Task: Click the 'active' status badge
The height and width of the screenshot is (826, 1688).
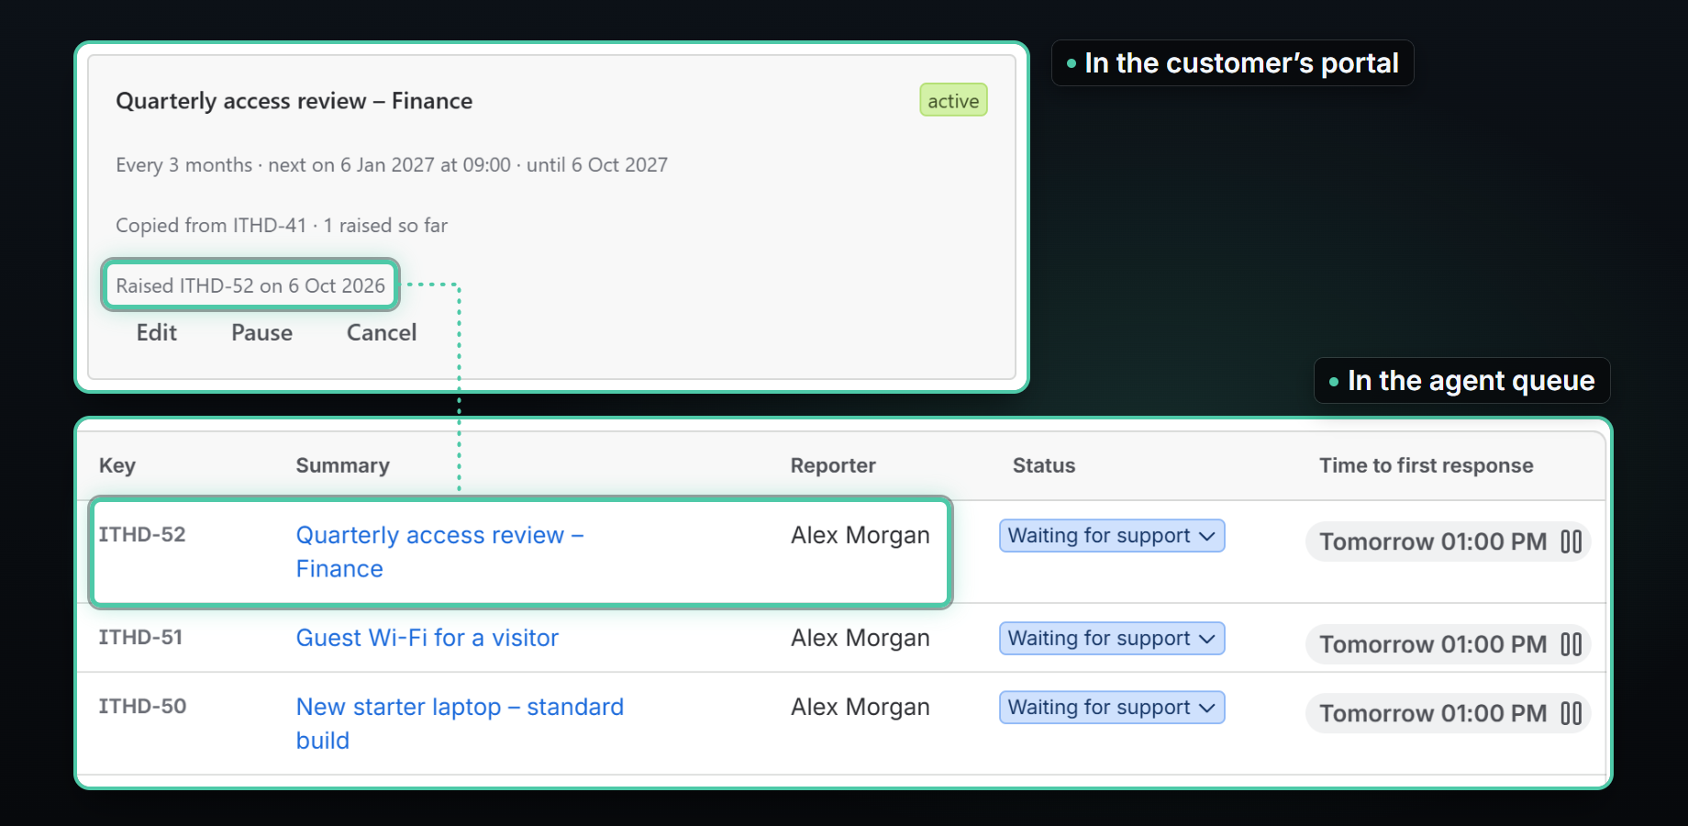Action: (x=953, y=101)
